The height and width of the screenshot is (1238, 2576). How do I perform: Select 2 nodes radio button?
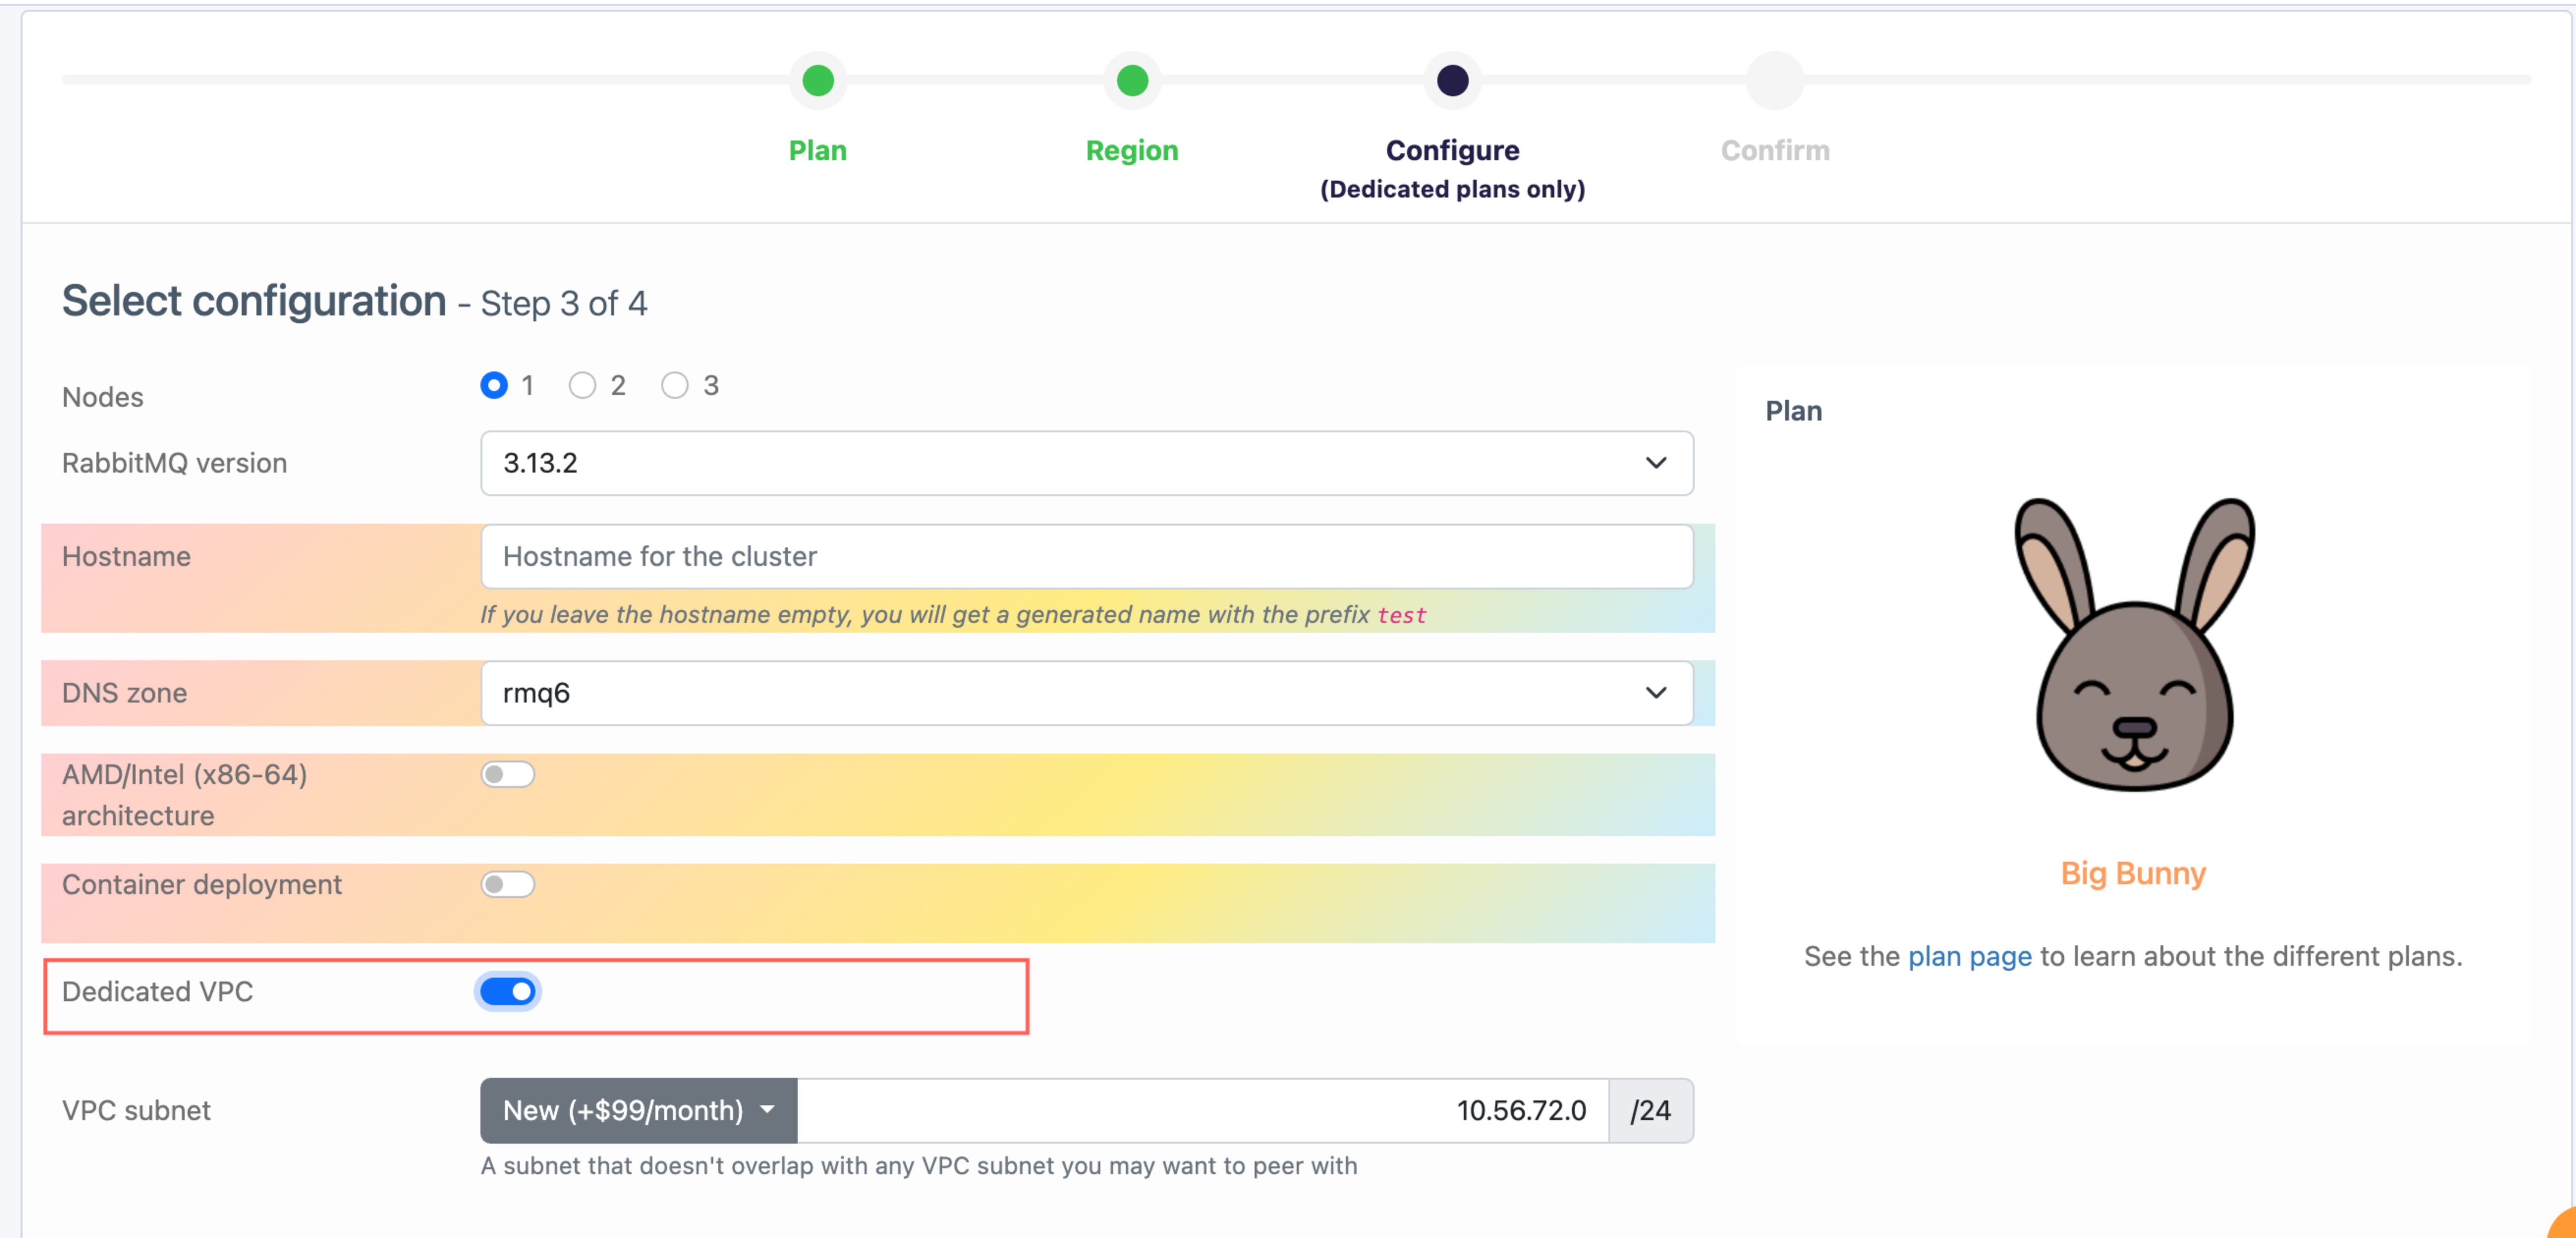[x=582, y=385]
